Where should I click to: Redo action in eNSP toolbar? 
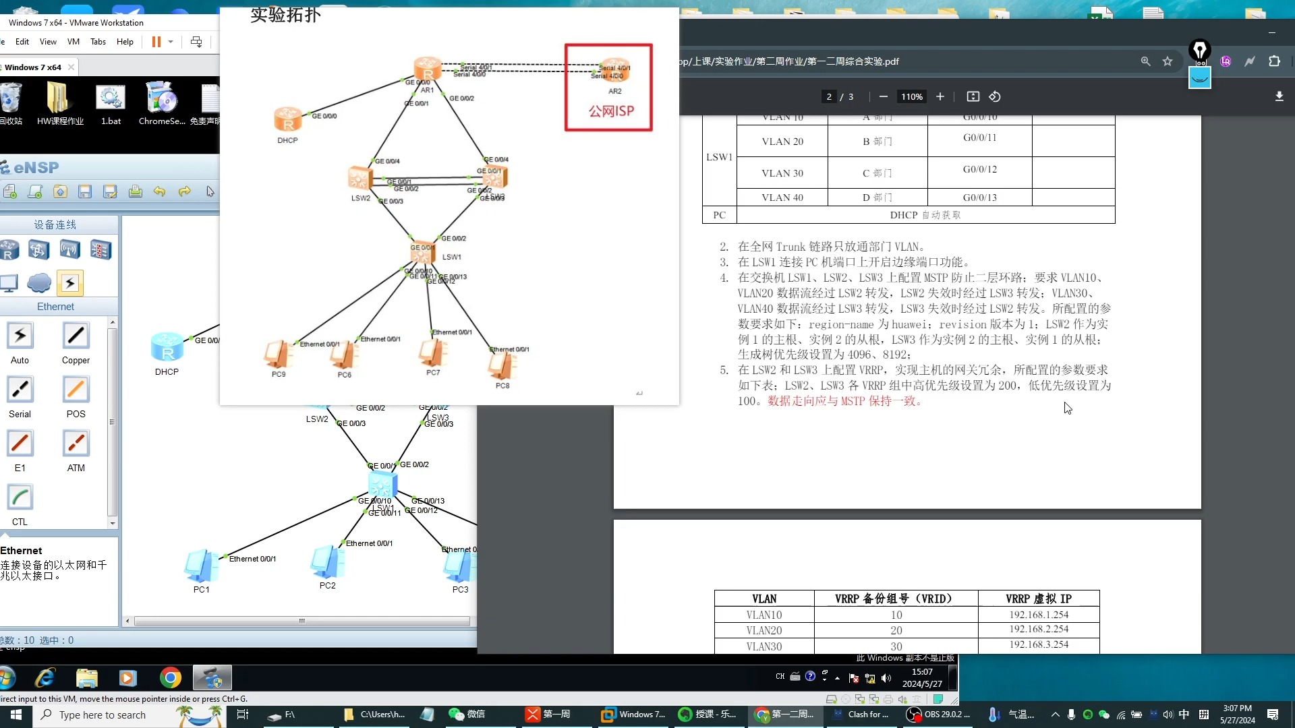[x=184, y=192]
